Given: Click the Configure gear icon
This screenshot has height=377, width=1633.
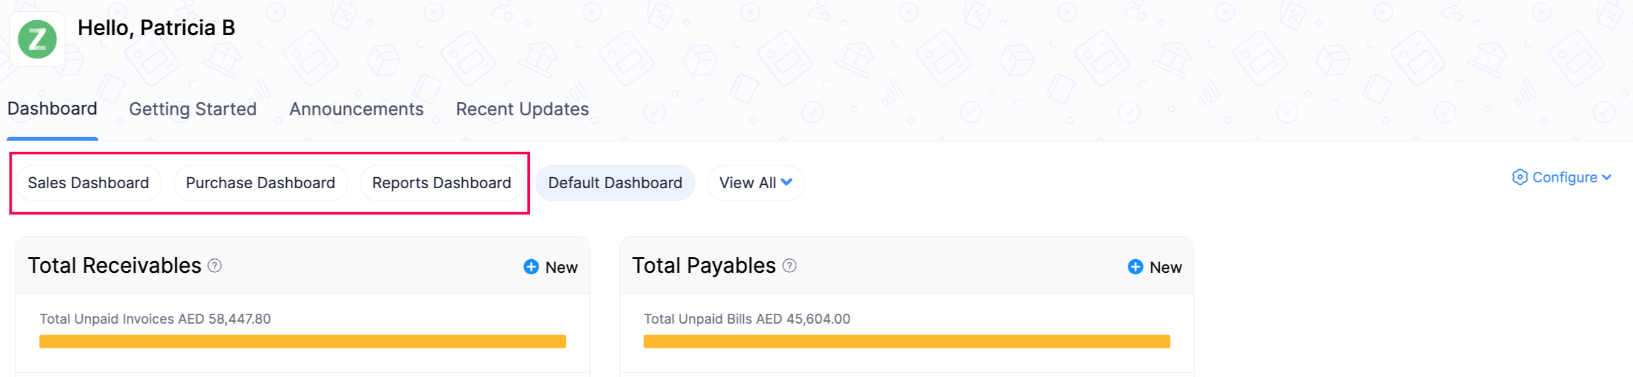Looking at the screenshot, I should (x=1520, y=177).
